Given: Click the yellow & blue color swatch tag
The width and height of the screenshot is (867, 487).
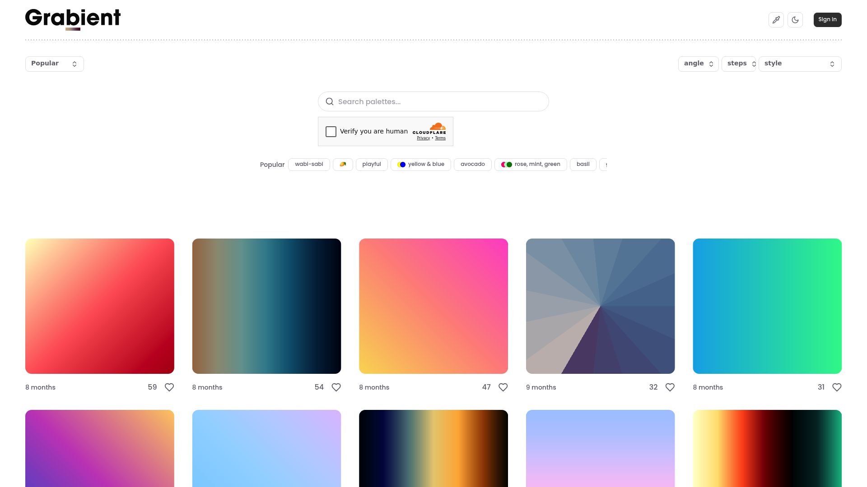Looking at the screenshot, I should [x=401, y=164].
